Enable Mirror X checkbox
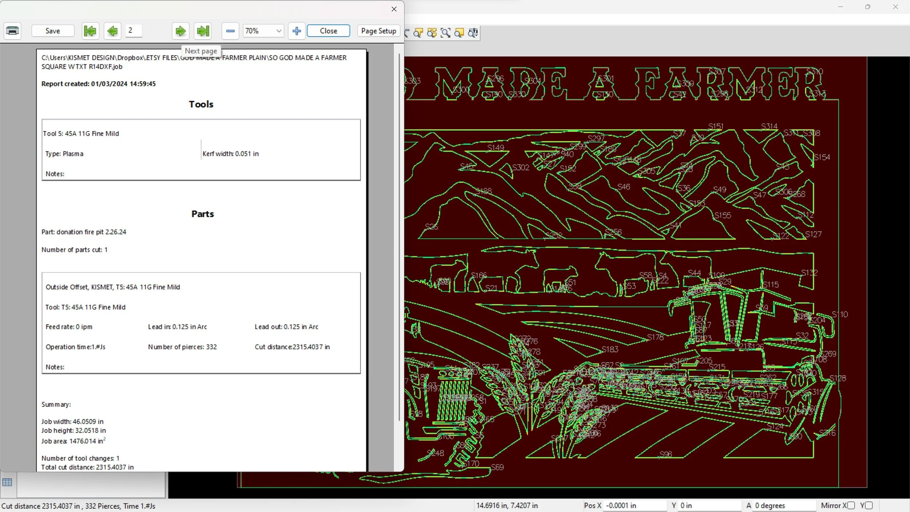Viewport: 910px width, 512px height. pyautogui.click(x=851, y=505)
